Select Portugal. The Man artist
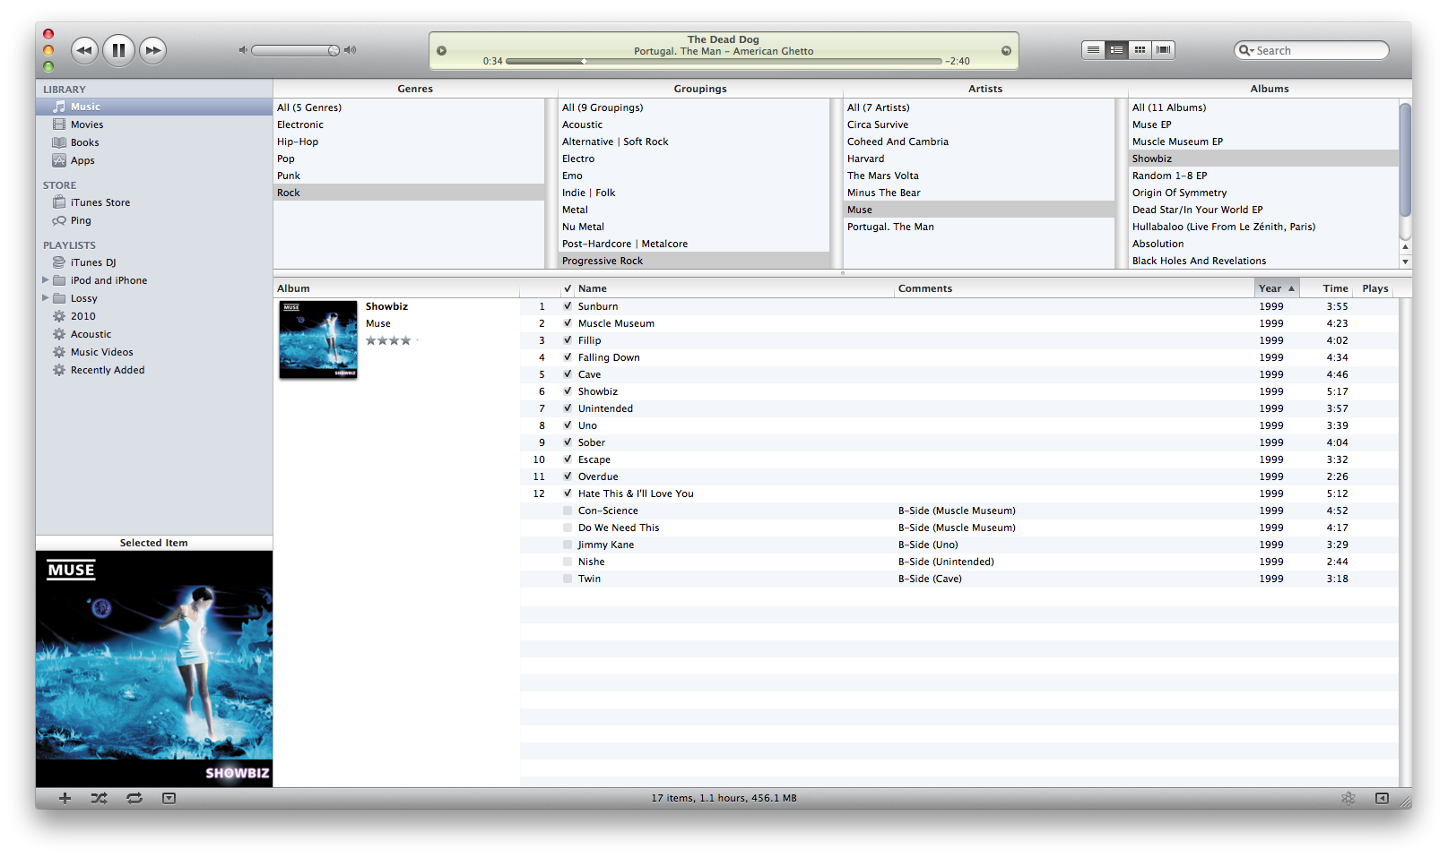The height and width of the screenshot is (858, 1448). [979, 227]
